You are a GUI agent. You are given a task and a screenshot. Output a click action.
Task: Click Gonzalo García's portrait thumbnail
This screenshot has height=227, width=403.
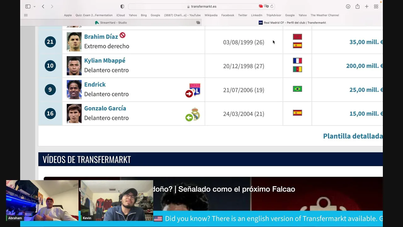[74, 113]
